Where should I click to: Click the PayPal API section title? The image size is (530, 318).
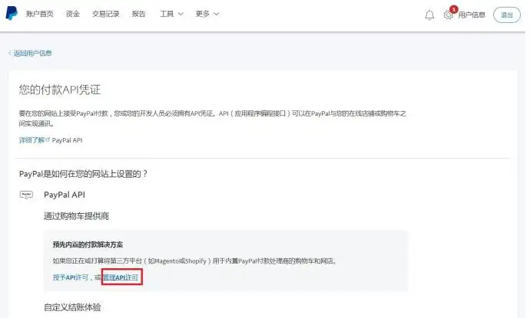[x=65, y=195]
